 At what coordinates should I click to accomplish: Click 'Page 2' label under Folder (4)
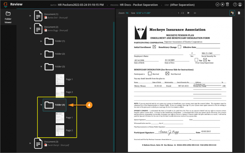coord(69,130)
